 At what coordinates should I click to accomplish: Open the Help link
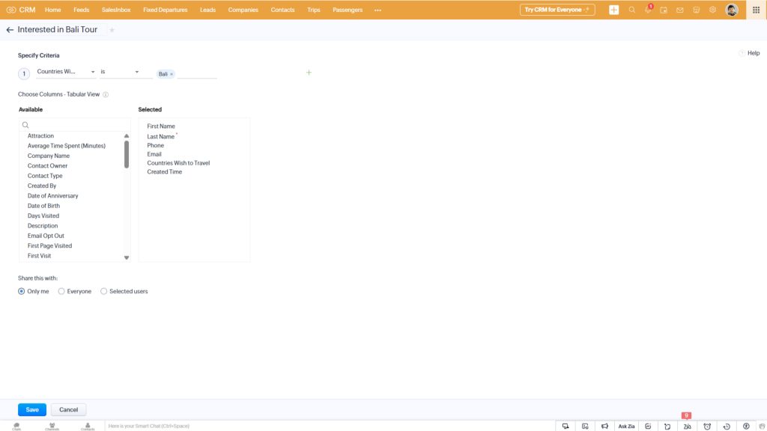point(754,53)
